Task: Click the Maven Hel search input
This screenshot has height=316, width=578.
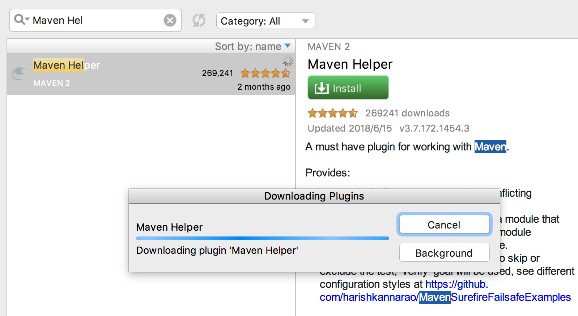Action: tap(95, 20)
